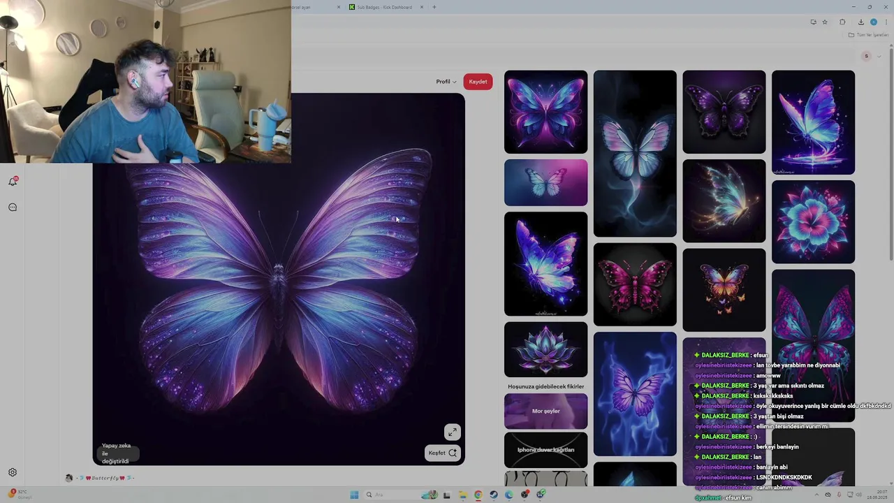This screenshot has height=503, width=894.
Task: Open the S profile avatar
Action: coord(867,56)
